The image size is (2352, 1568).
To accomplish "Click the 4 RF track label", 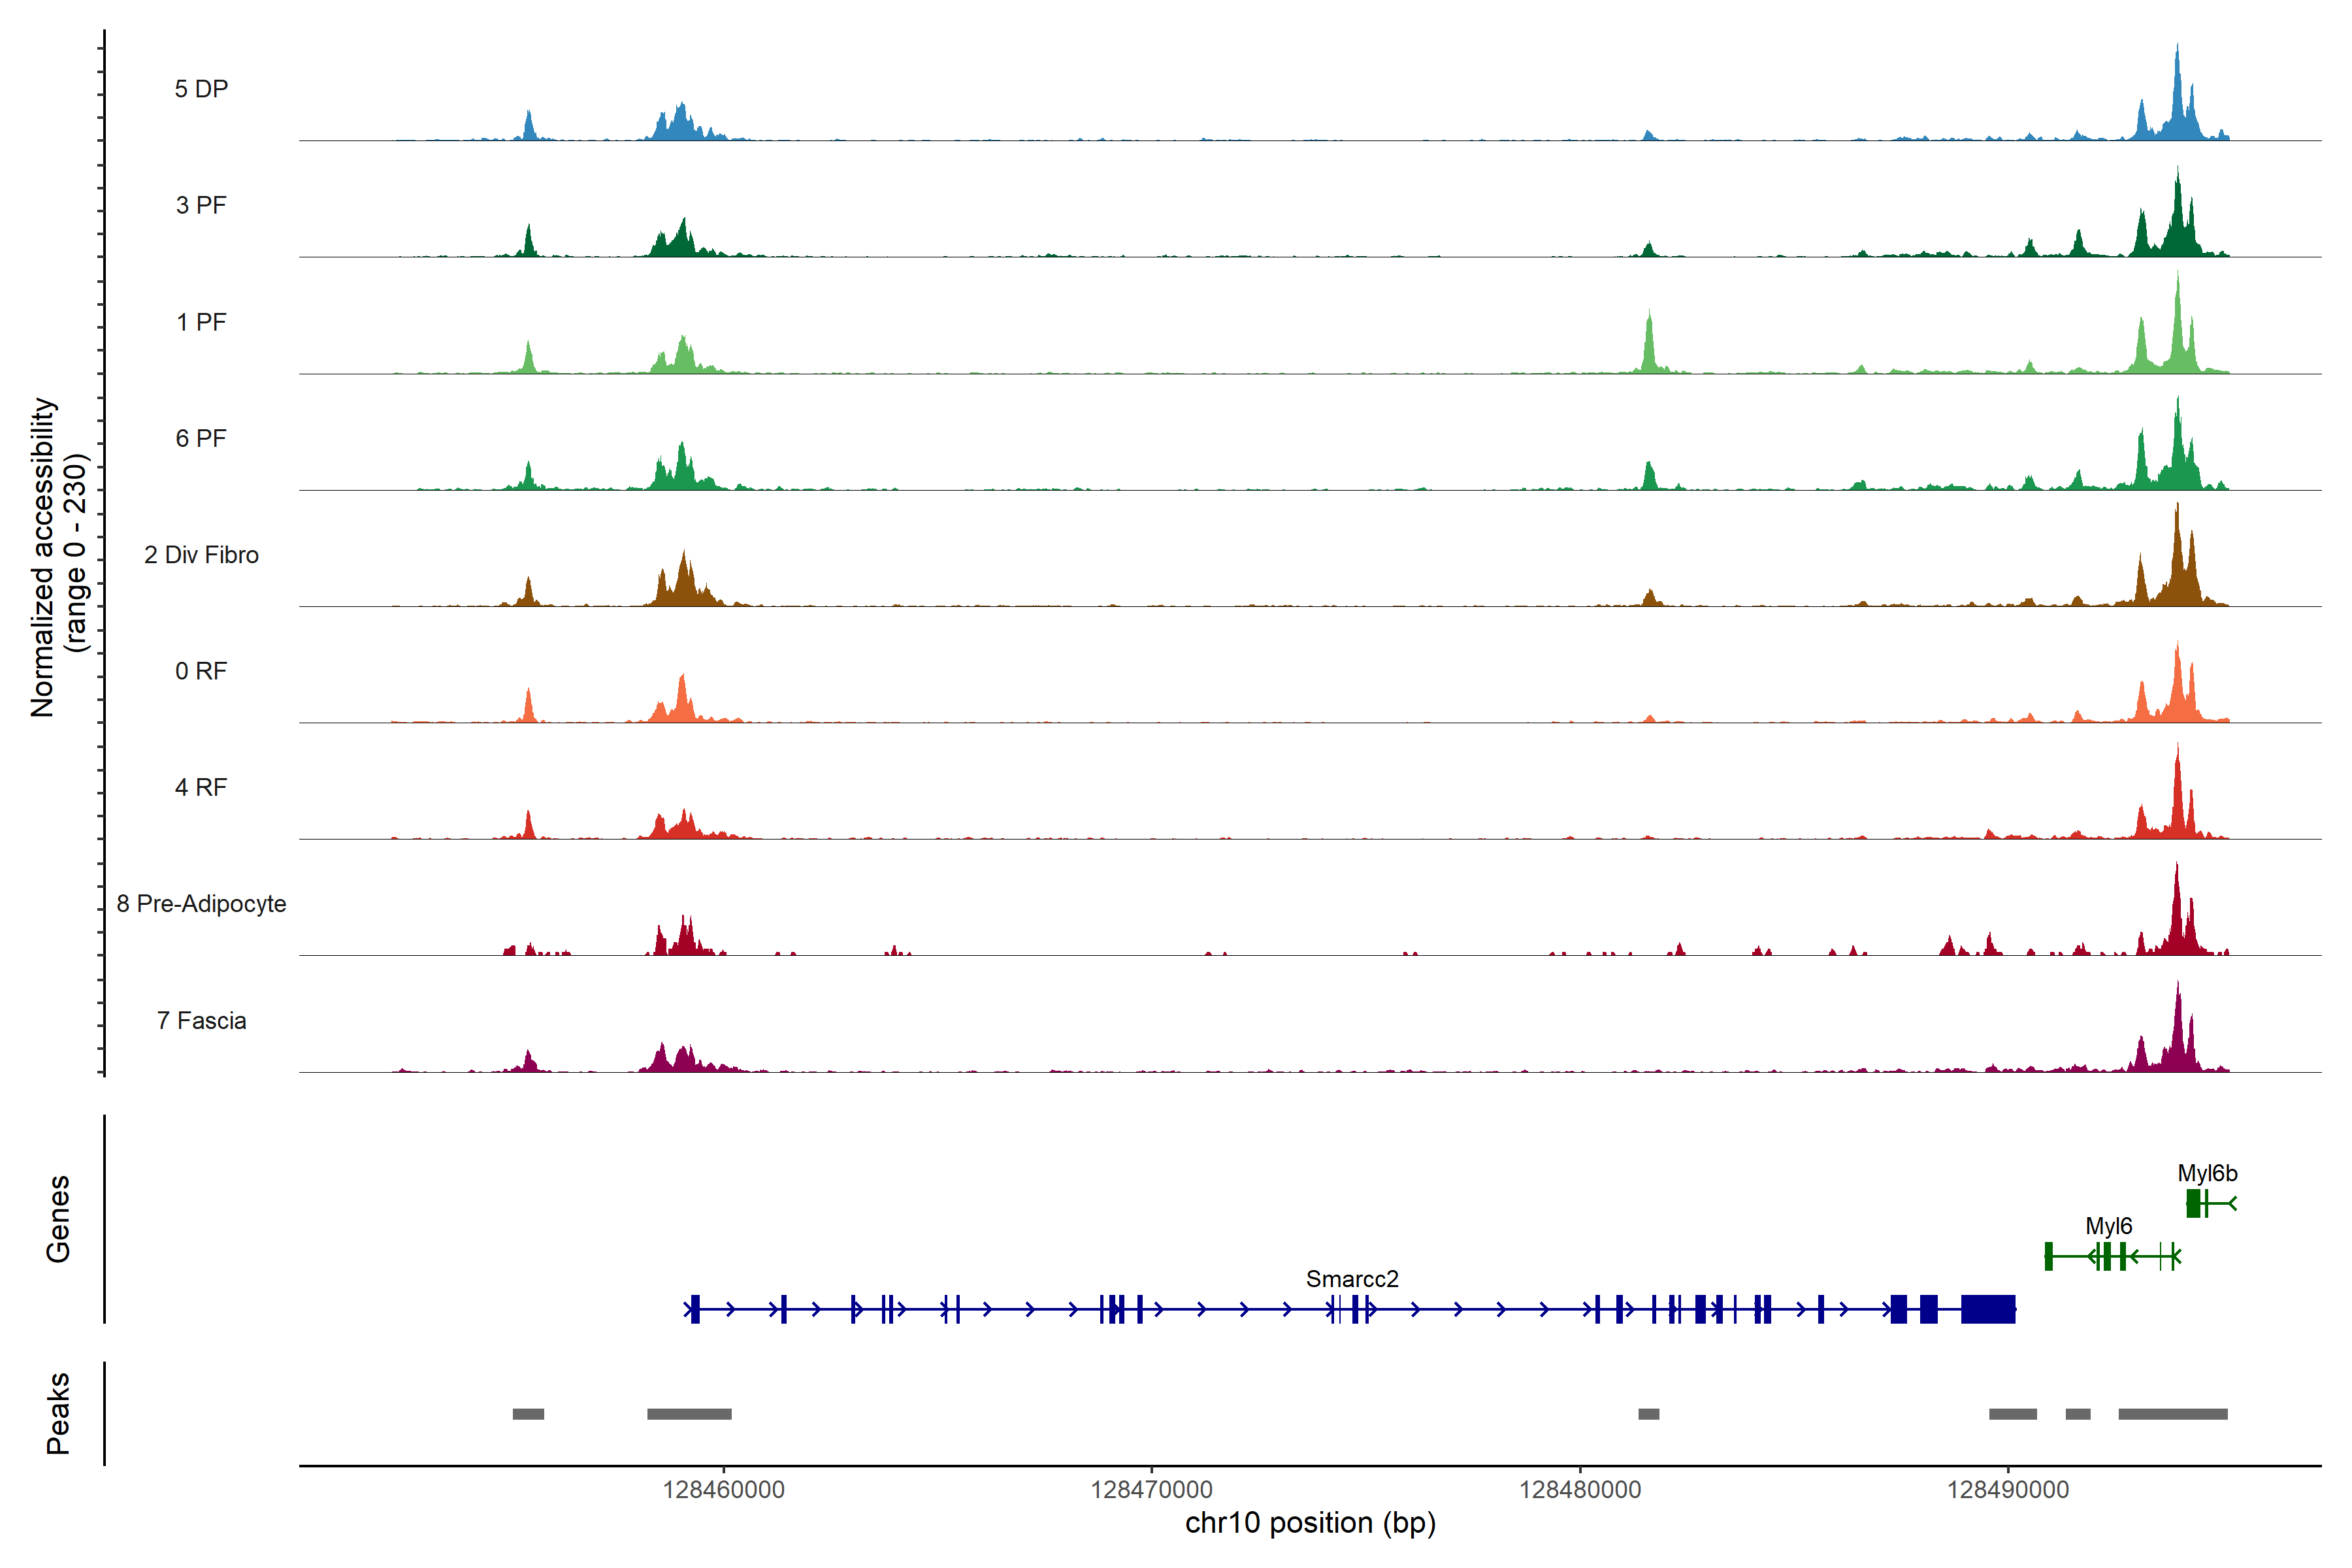I will (x=201, y=787).
